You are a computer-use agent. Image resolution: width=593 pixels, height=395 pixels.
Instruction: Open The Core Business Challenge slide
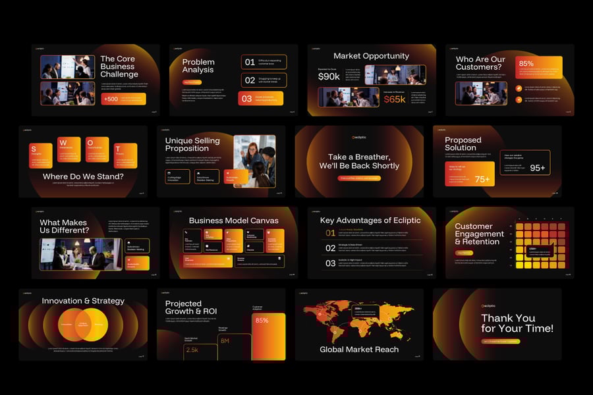(x=96, y=79)
